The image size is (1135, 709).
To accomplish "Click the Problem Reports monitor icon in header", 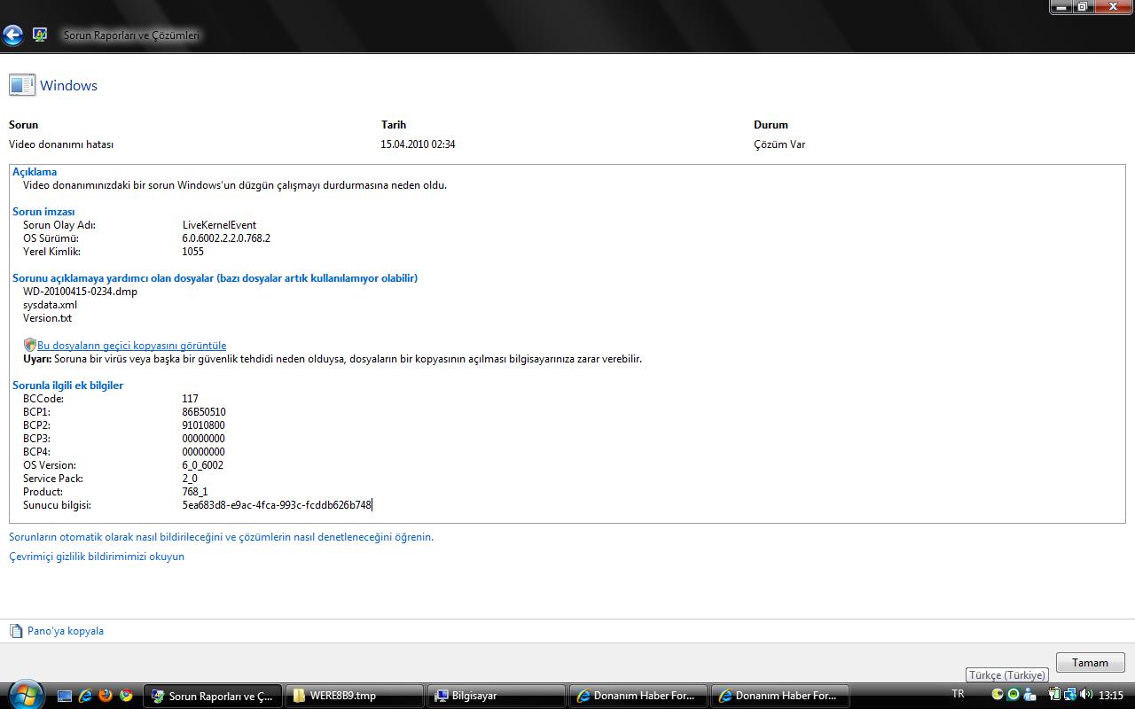I will pyautogui.click(x=40, y=35).
